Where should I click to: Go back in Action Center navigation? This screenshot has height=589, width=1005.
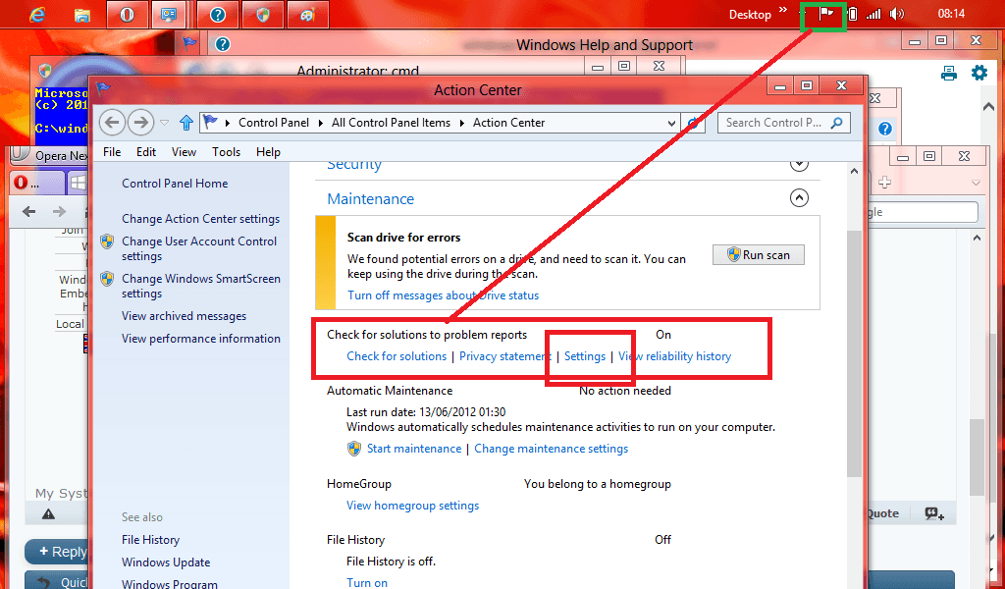pos(112,122)
